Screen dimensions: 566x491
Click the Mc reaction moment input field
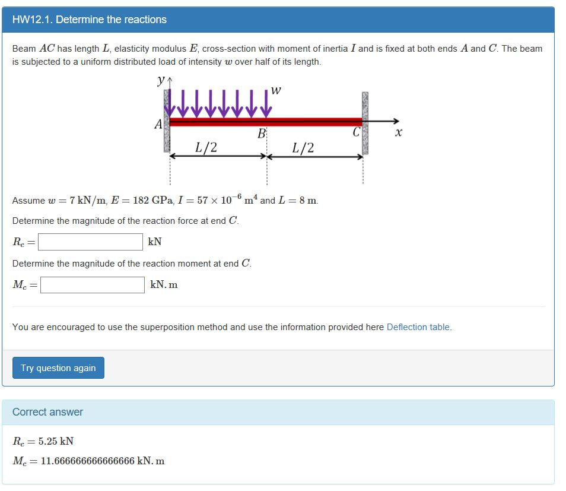93,285
